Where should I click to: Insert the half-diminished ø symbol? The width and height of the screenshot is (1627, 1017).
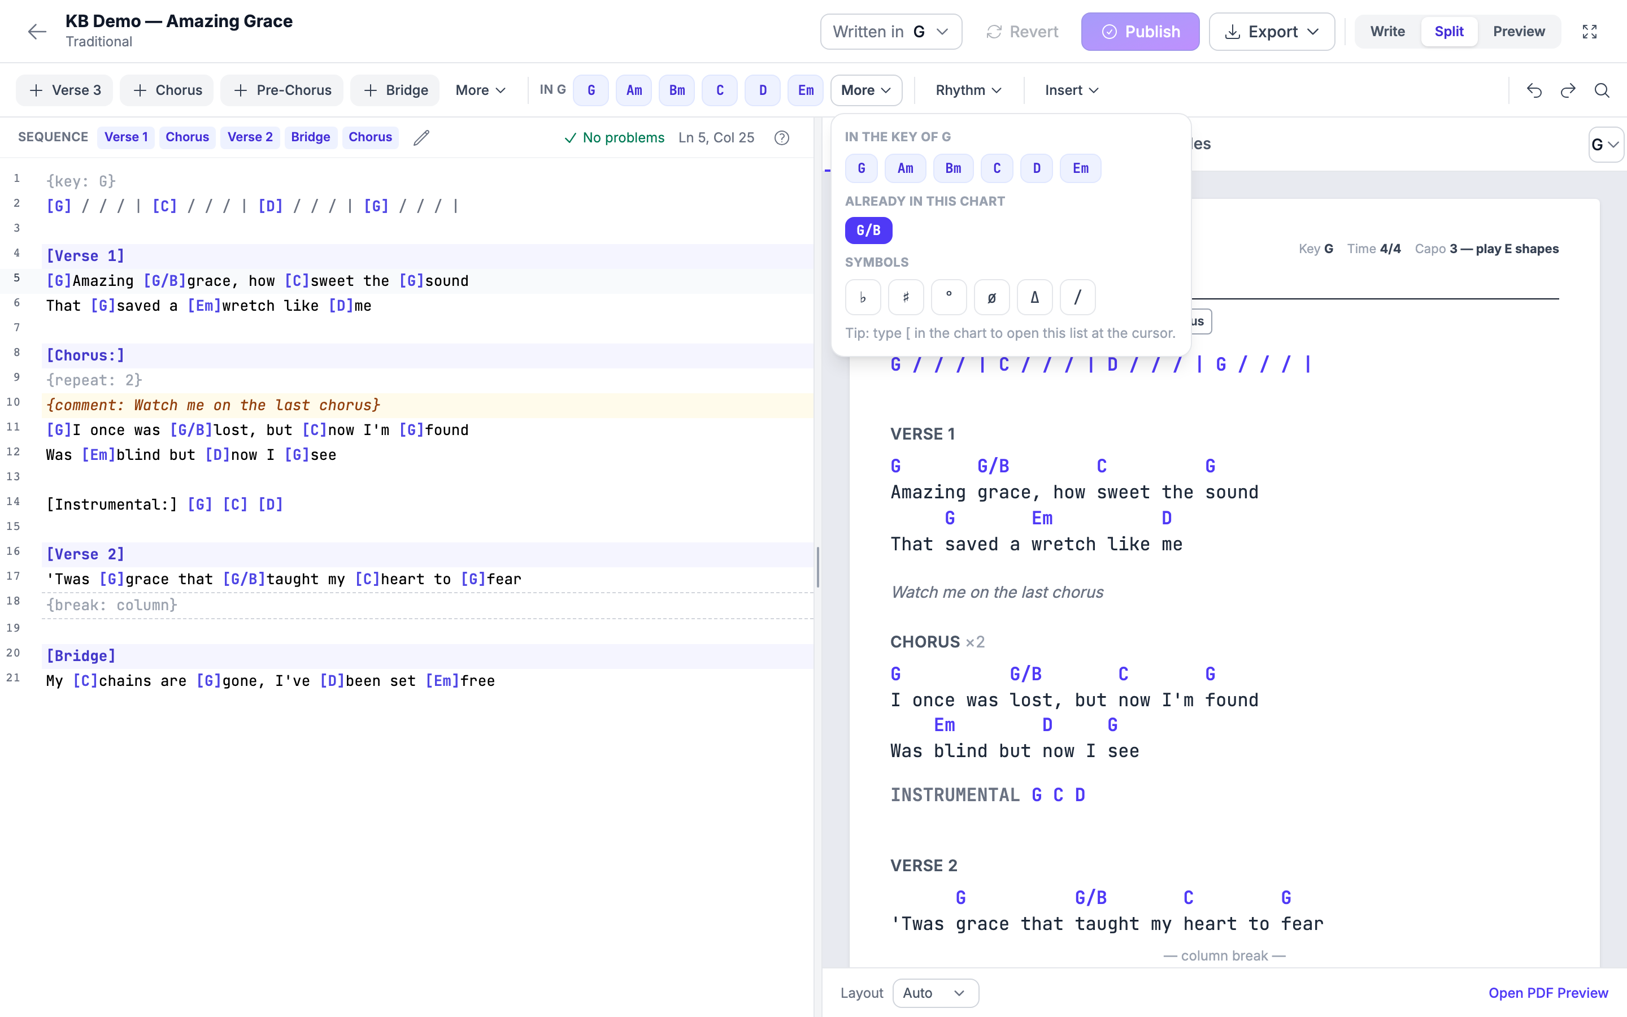991,297
